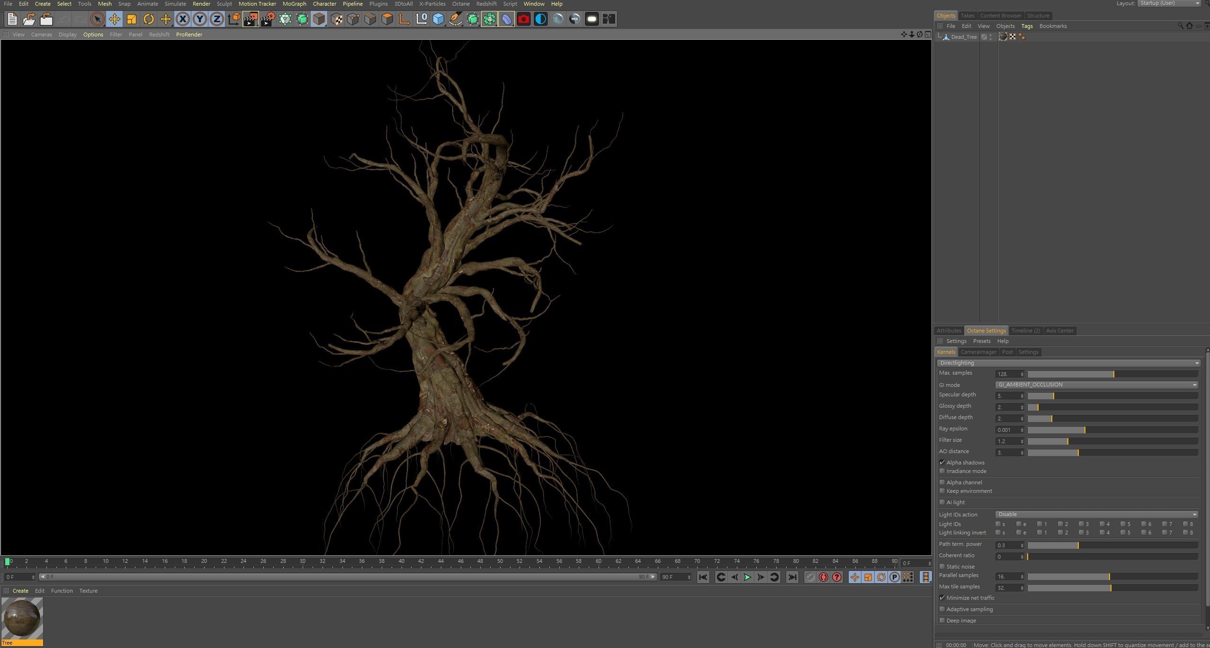The image size is (1210, 648).
Task: Click the Specular depth value stepper
Action: coord(1022,396)
